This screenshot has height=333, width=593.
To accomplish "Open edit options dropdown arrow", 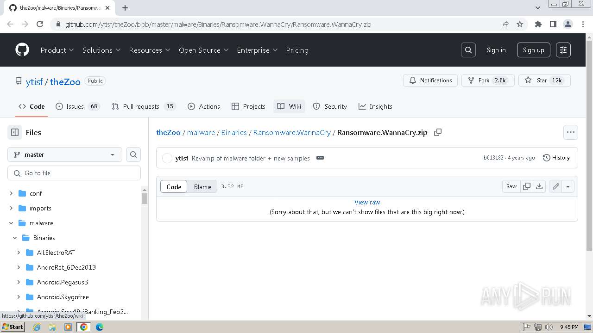I will pyautogui.click(x=568, y=186).
